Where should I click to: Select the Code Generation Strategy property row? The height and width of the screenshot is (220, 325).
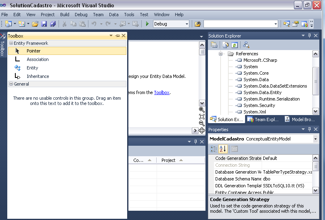[x=263, y=158]
